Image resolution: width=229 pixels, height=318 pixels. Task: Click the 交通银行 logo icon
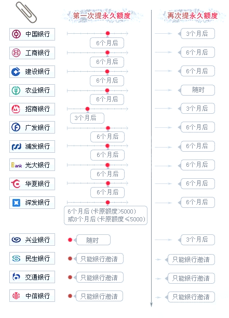click(16, 276)
